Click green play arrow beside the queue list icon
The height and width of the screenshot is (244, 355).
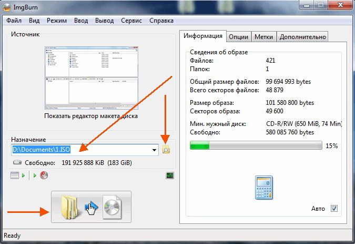click(23, 175)
